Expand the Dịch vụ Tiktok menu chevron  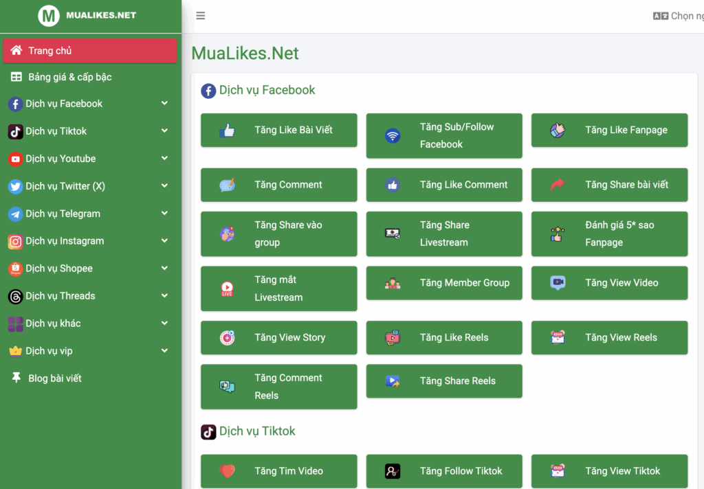click(x=165, y=131)
